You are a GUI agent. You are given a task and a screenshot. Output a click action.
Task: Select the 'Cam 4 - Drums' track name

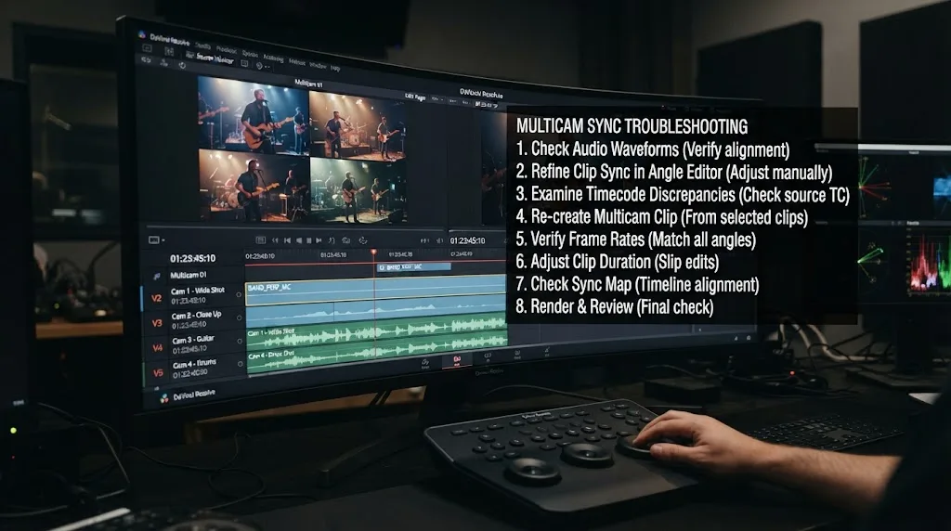point(194,364)
